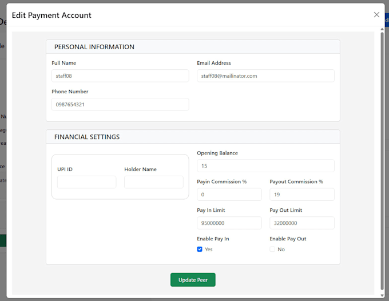Click the Full Name input field
This screenshot has height=301, width=389.
[120, 76]
